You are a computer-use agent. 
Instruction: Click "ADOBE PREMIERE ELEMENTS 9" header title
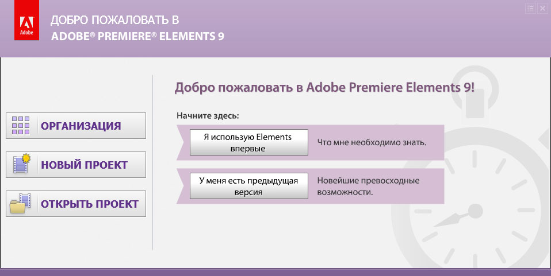137,36
